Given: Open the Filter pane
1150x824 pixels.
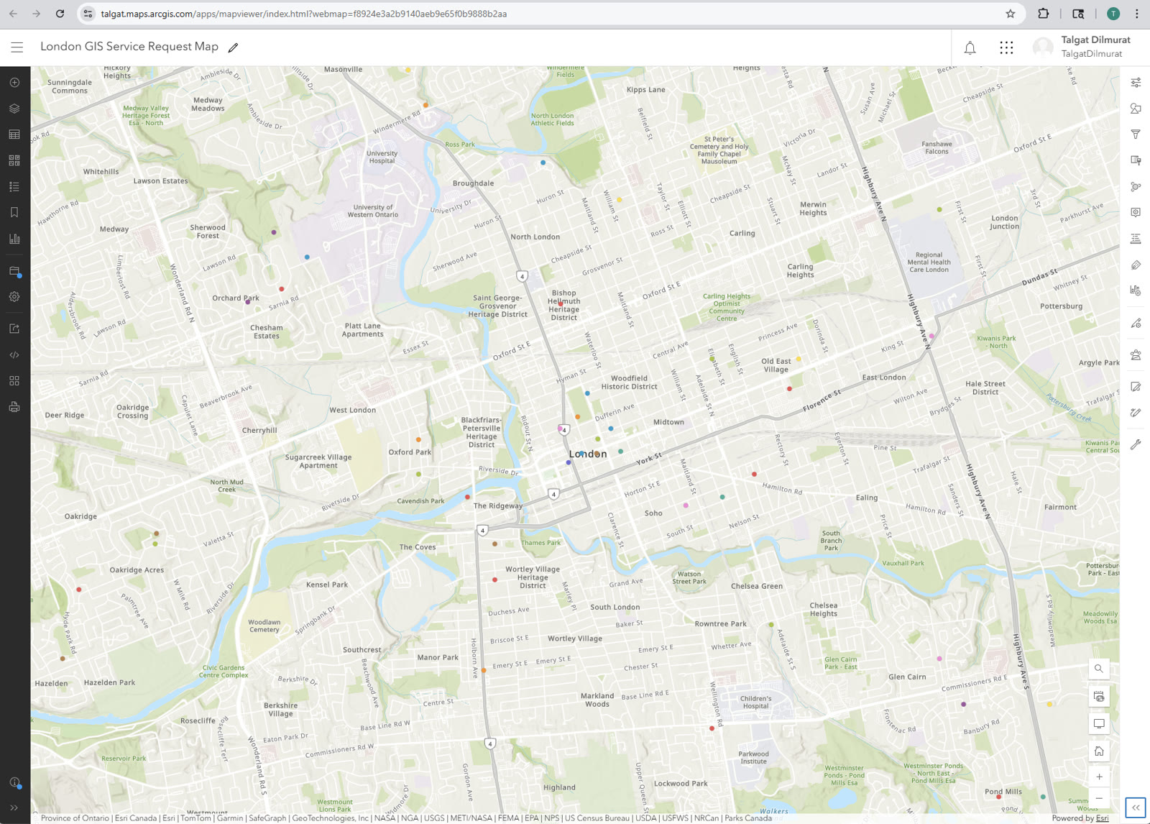Looking at the screenshot, I should (x=1136, y=134).
